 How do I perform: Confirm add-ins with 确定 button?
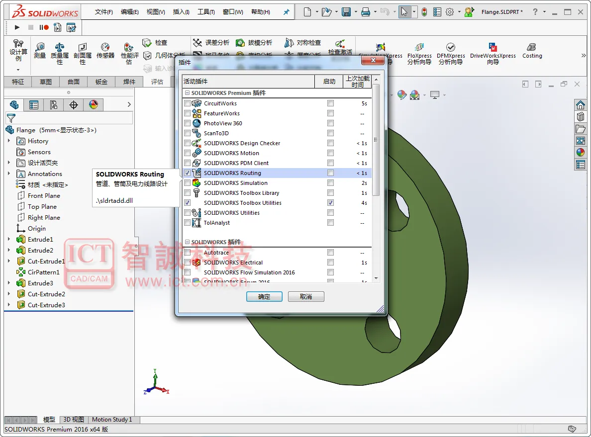click(x=264, y=296)
